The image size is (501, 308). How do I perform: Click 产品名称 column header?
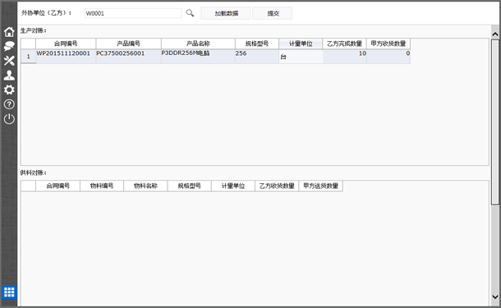198,44
